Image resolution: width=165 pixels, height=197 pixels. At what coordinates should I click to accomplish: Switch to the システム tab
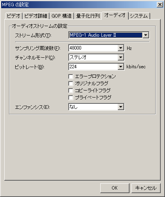click(x=139, y=16)
